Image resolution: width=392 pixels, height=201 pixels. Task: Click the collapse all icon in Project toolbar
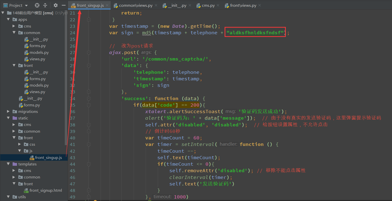pos(45,5)
